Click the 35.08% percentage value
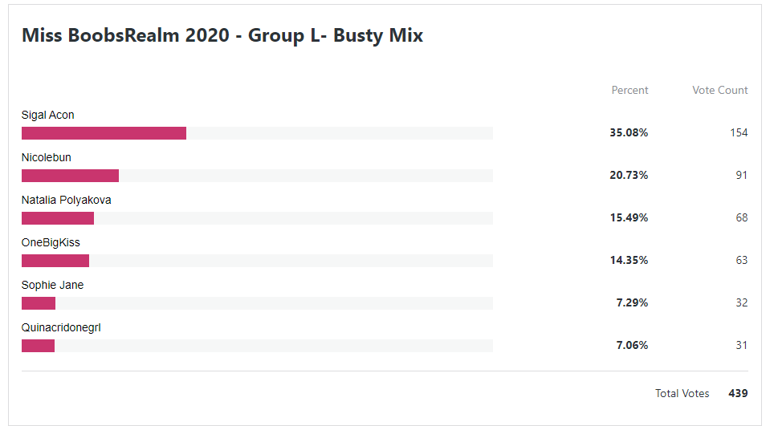 click(x=629, y=132)
